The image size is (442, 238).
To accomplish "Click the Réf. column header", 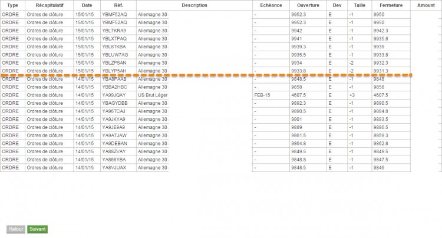I will tap(118, 5).
